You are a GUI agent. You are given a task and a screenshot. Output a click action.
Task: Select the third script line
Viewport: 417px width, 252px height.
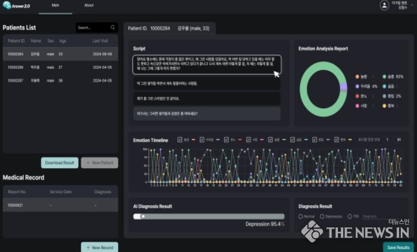tap(207, 99)
